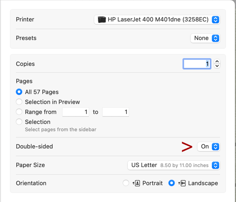Select Portrait orientation radio button

point(126,183)
